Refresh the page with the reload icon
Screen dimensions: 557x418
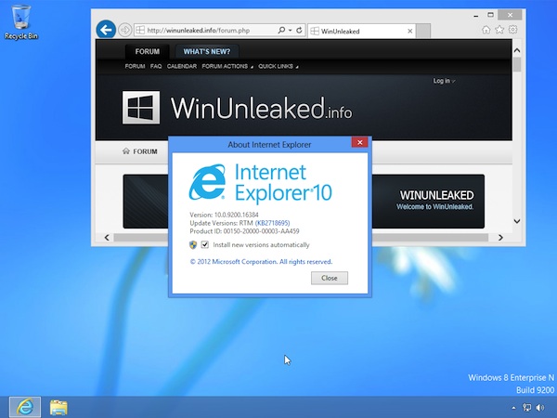click(x=299, y=31)
